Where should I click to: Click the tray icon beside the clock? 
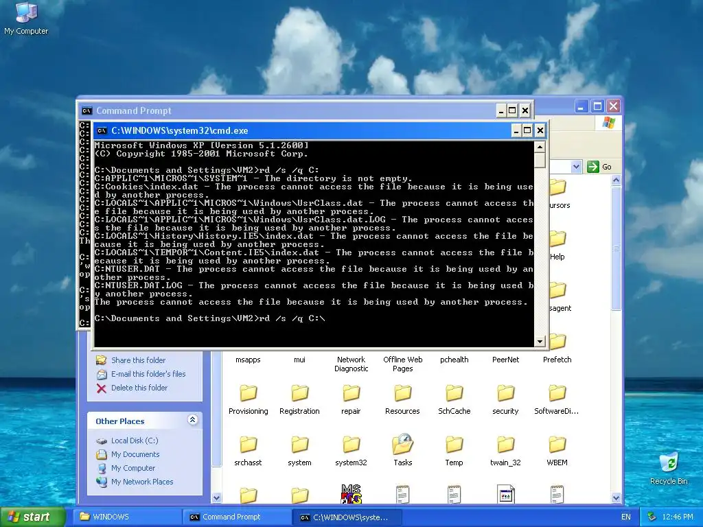pos(652,517)
